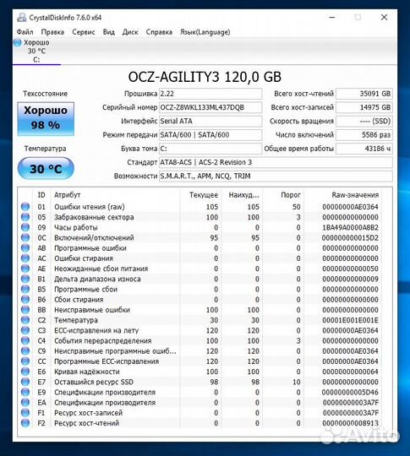Click the status orb for C4 События перераспределения
The width and height of the screenshot is (410, 456).
(25, 340)
